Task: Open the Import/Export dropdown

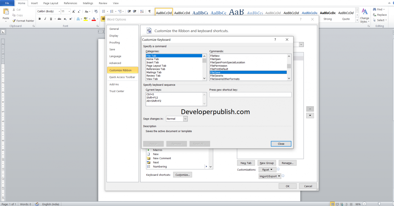Action: click(270, 176)
